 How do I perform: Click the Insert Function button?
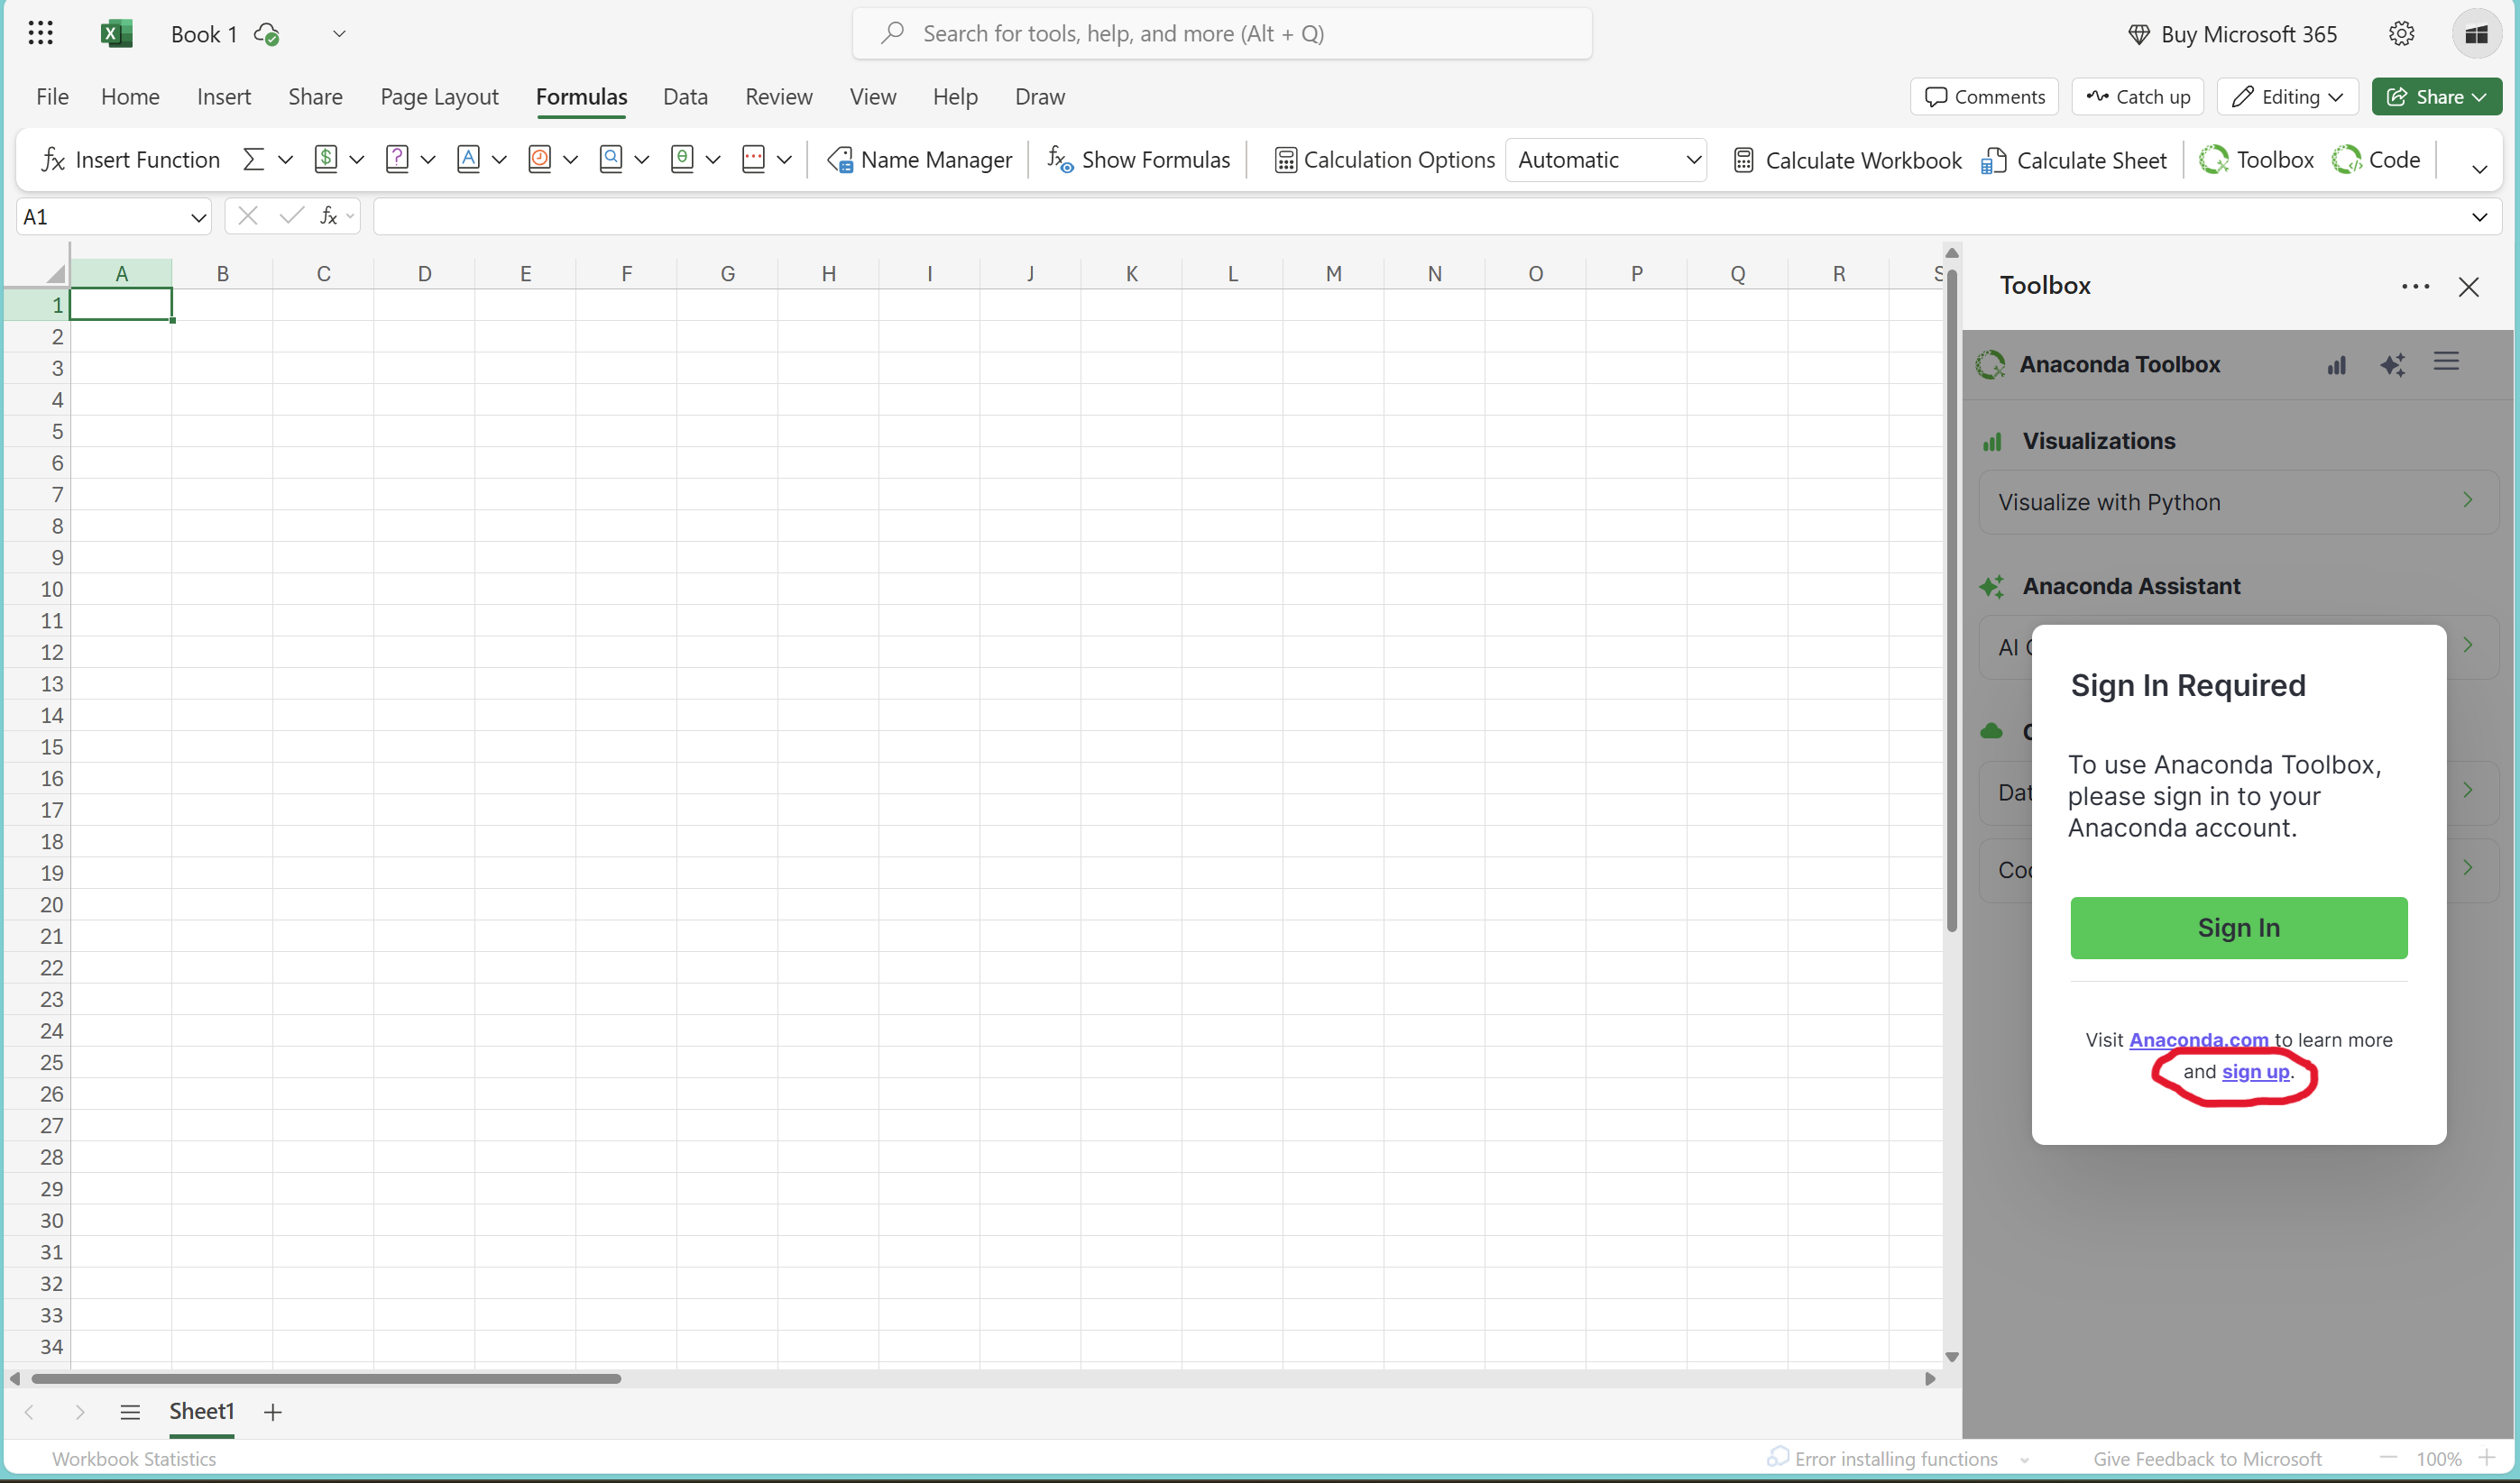130,160
